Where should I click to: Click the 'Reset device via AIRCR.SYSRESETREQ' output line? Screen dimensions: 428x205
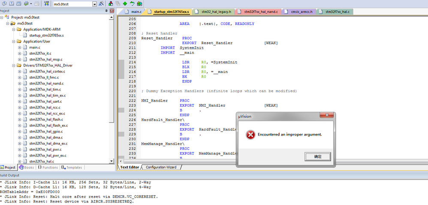(67, 202)
